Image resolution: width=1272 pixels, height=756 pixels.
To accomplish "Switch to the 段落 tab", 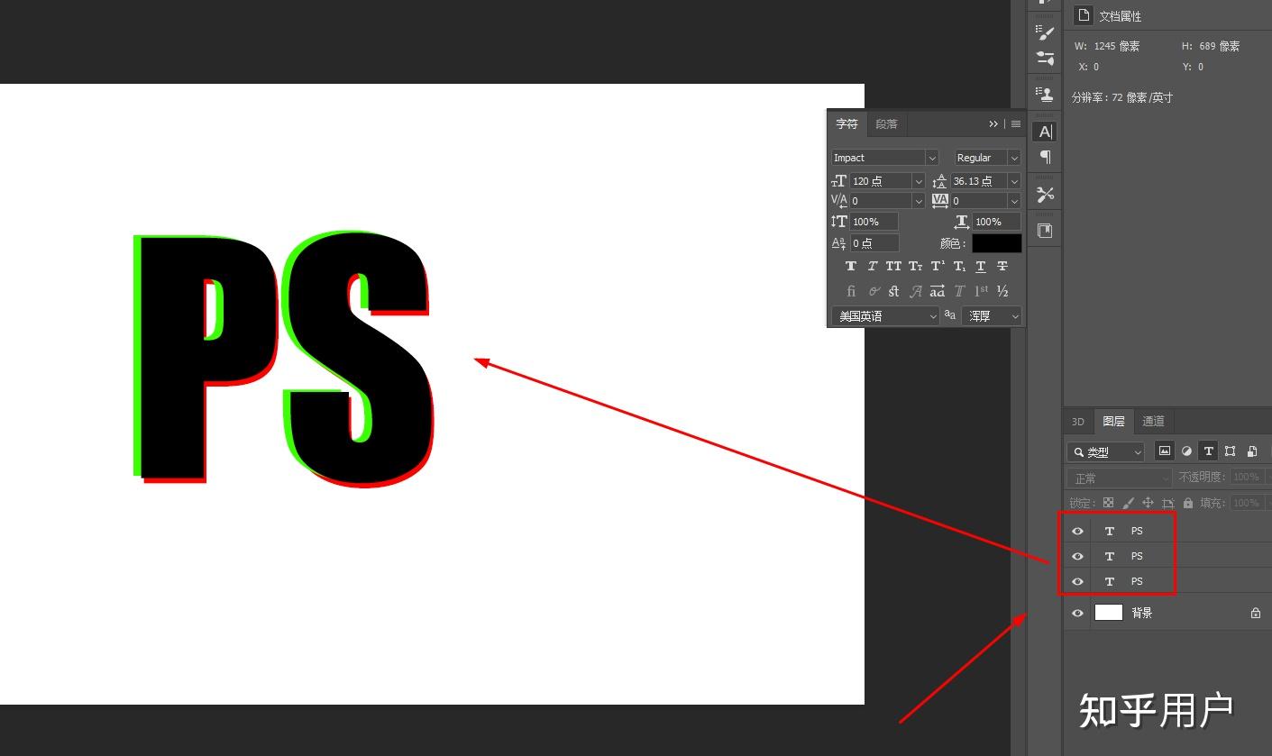I will (886, 124).
